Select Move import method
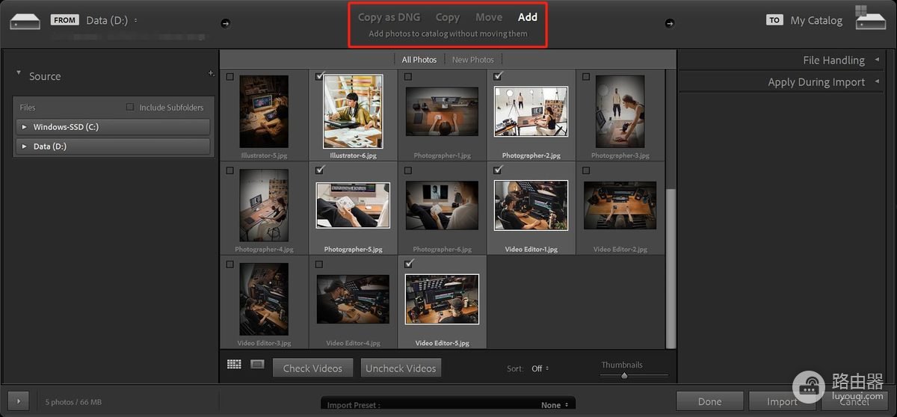The height and width of the screenshot is (417, 897). (x=489, y=17)
